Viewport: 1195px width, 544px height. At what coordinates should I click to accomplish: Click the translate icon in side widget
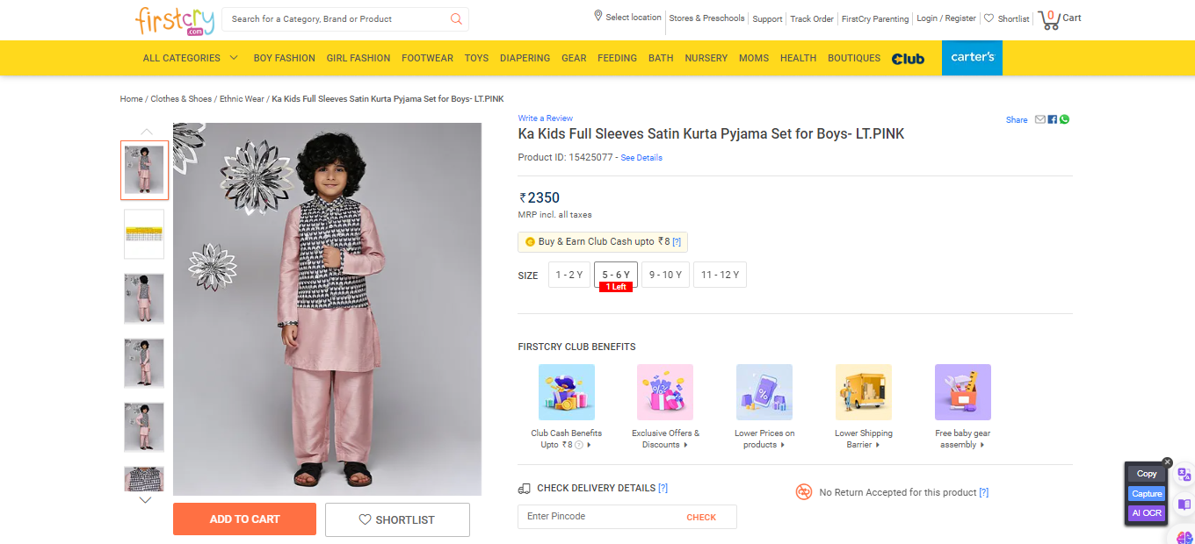tap(1184, 475)
